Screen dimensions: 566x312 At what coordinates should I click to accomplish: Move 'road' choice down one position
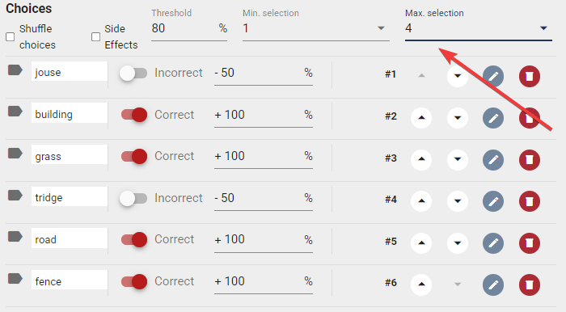(458, 242)
